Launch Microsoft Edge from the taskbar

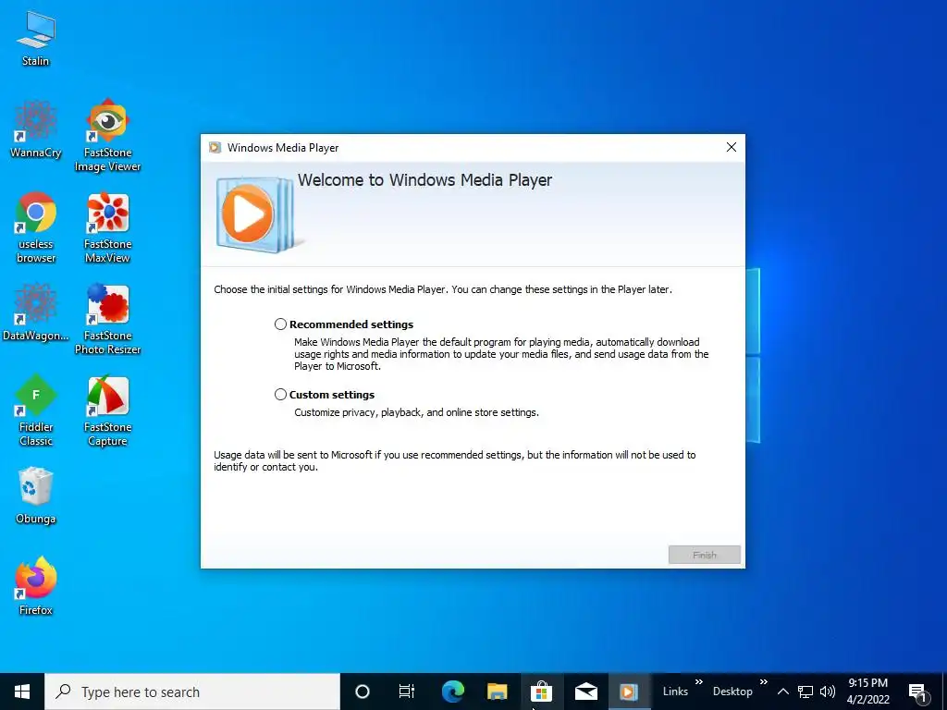tap(452, 692)
